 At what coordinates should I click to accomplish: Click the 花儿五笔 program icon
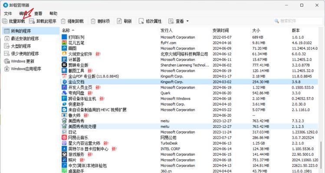point(64,42)
